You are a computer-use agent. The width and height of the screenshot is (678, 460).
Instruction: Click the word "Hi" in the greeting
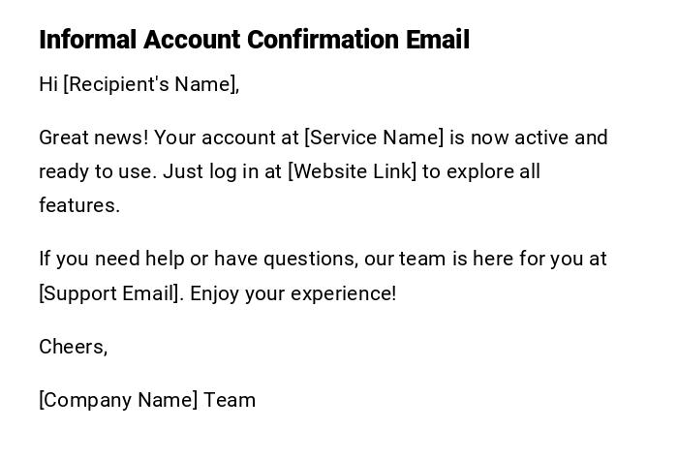point(48,84)
